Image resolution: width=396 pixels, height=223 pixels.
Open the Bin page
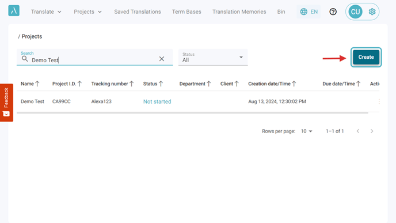coord(281,12)
